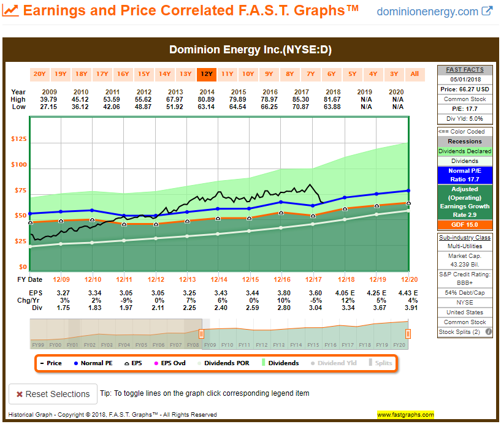Screen dimensions: 501x424
Task: Toggle the Price line legend item
Action: pos(51,363)
